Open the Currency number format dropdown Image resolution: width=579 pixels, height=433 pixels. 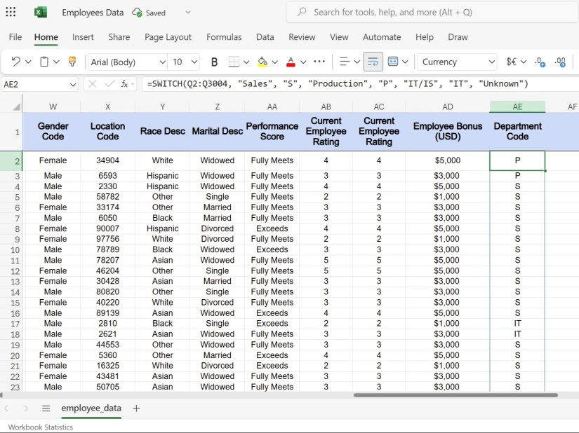click(456, 62)
